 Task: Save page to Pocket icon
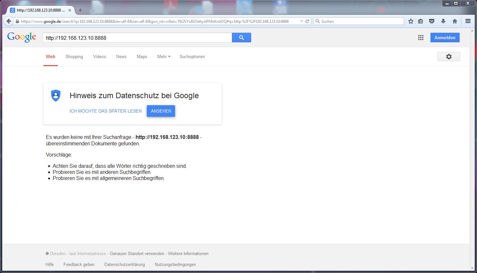tap(432, 21)
